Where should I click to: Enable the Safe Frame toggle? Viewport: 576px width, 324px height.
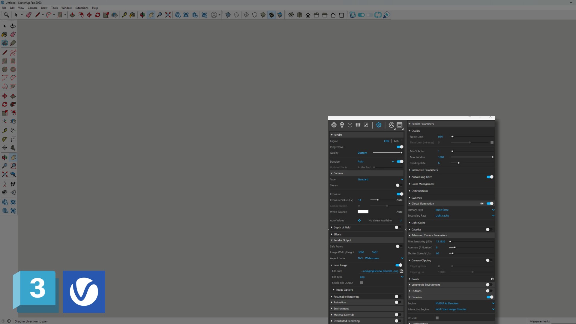(398, 246)
